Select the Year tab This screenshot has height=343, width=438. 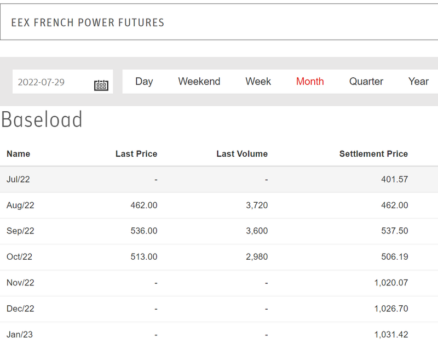(418, 82)
